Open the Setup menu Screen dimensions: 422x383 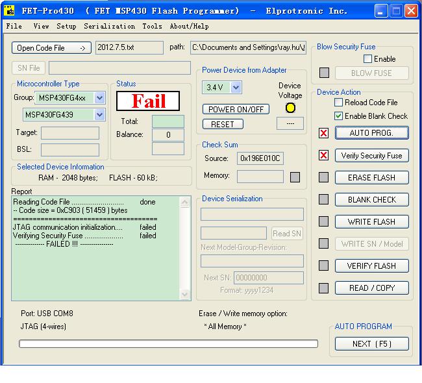coord(66,27)
